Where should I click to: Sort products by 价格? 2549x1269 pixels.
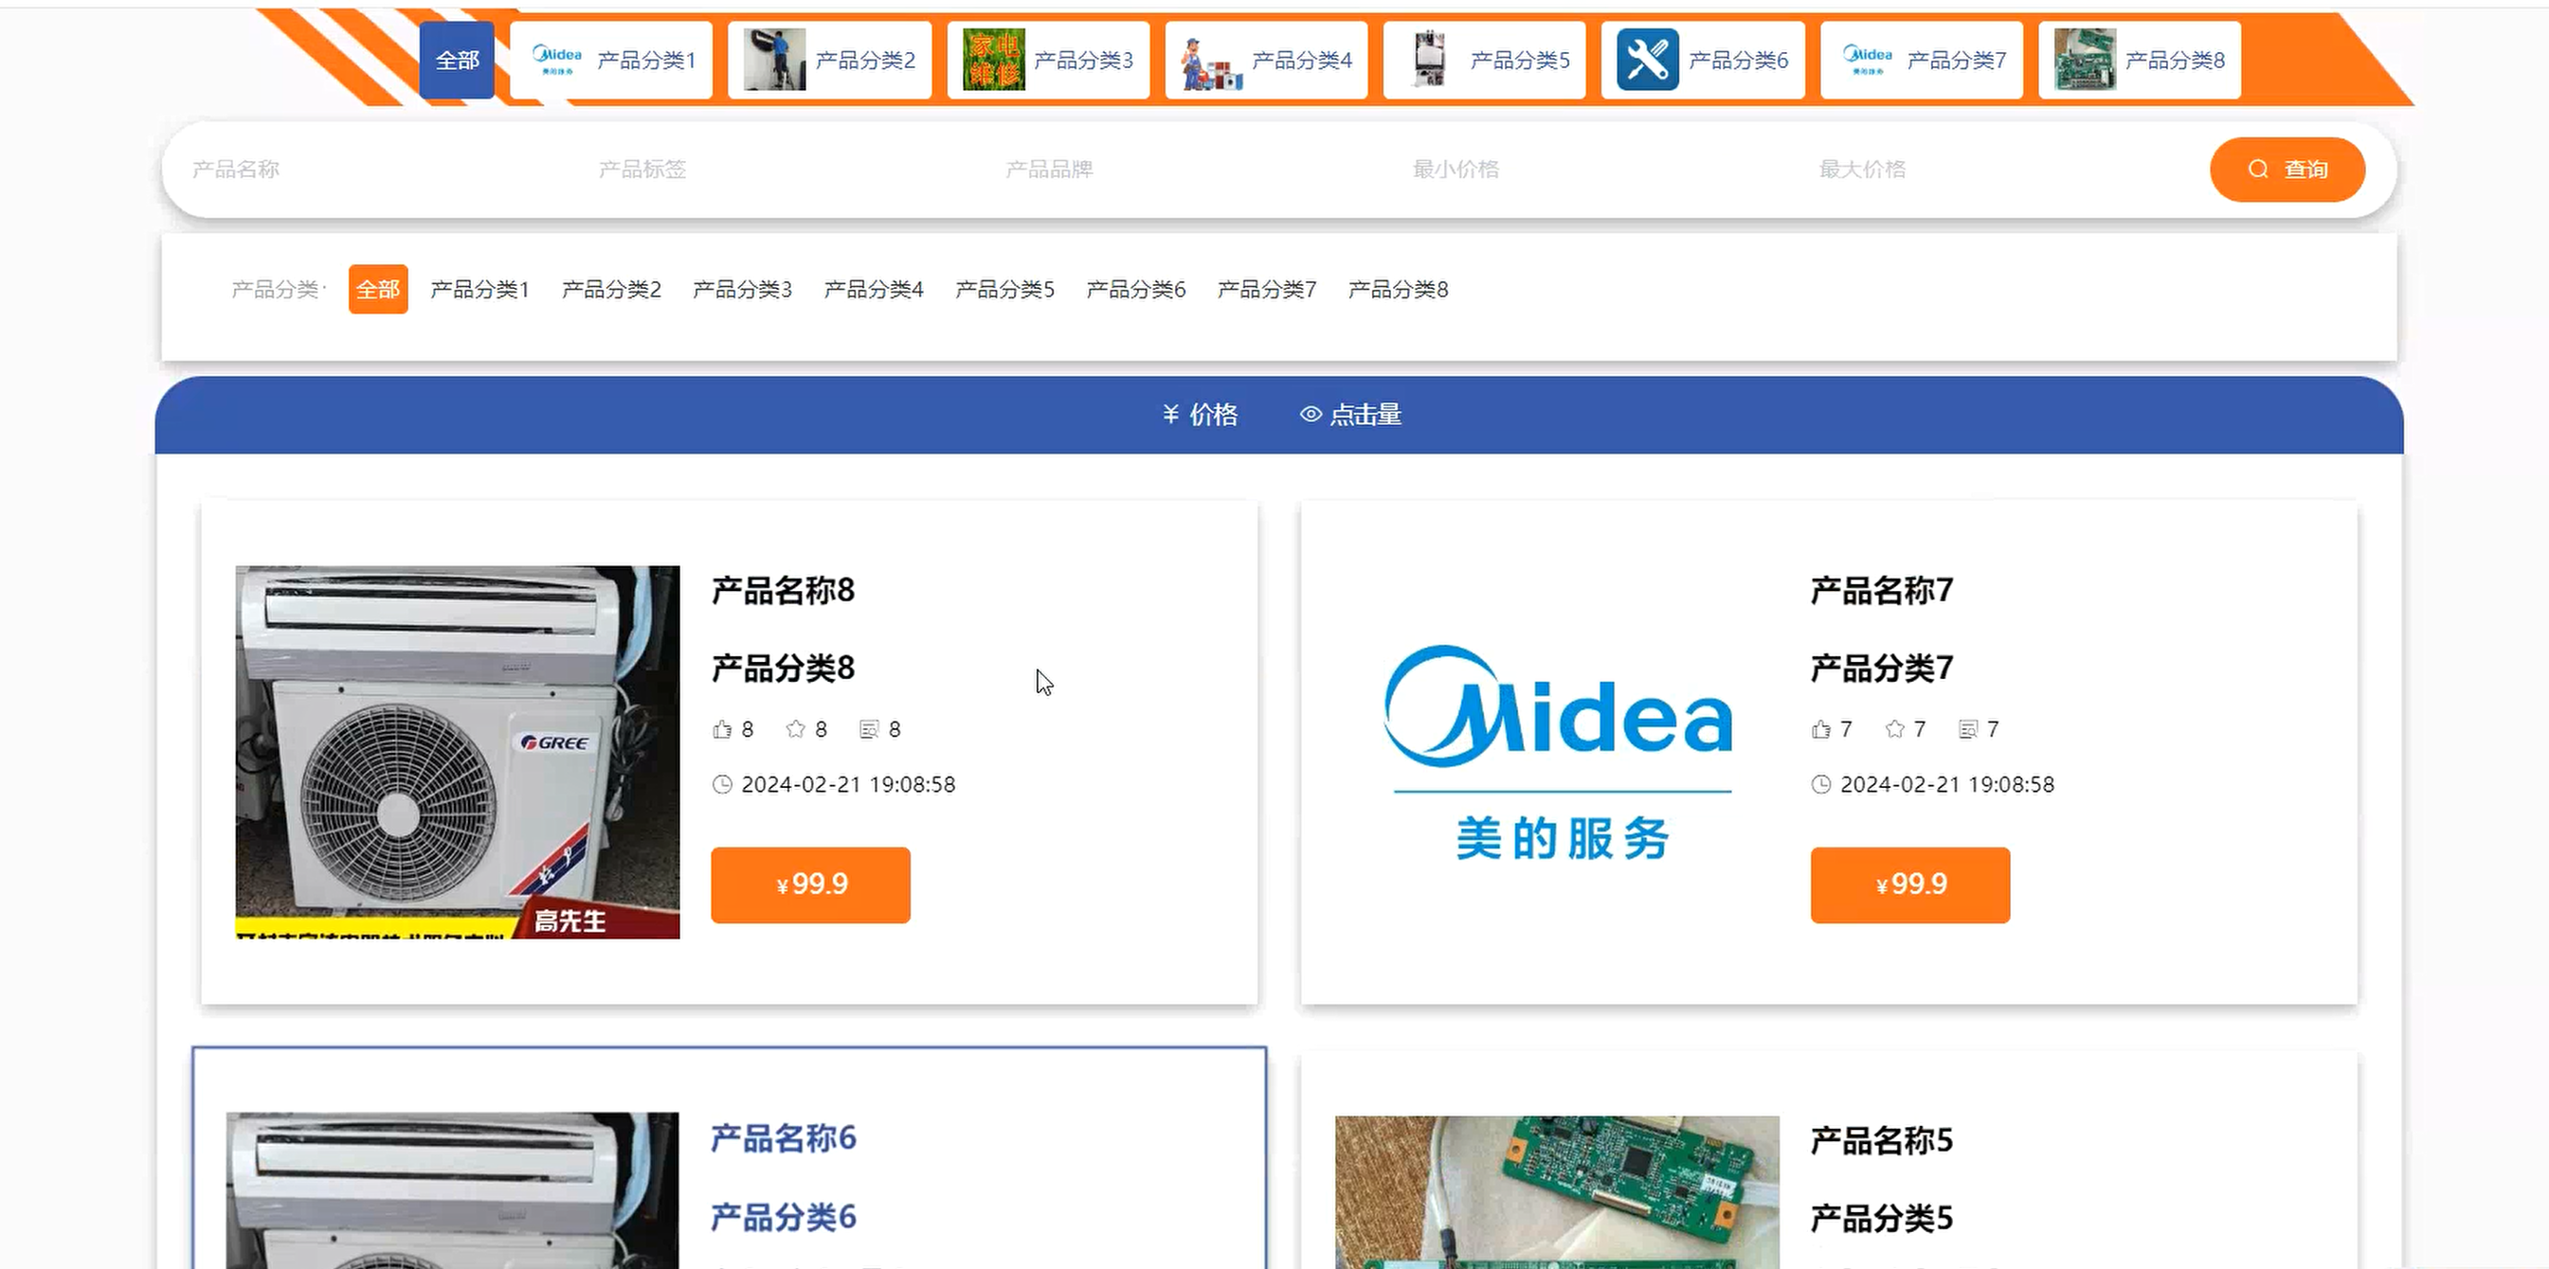tap(1200, 415)
